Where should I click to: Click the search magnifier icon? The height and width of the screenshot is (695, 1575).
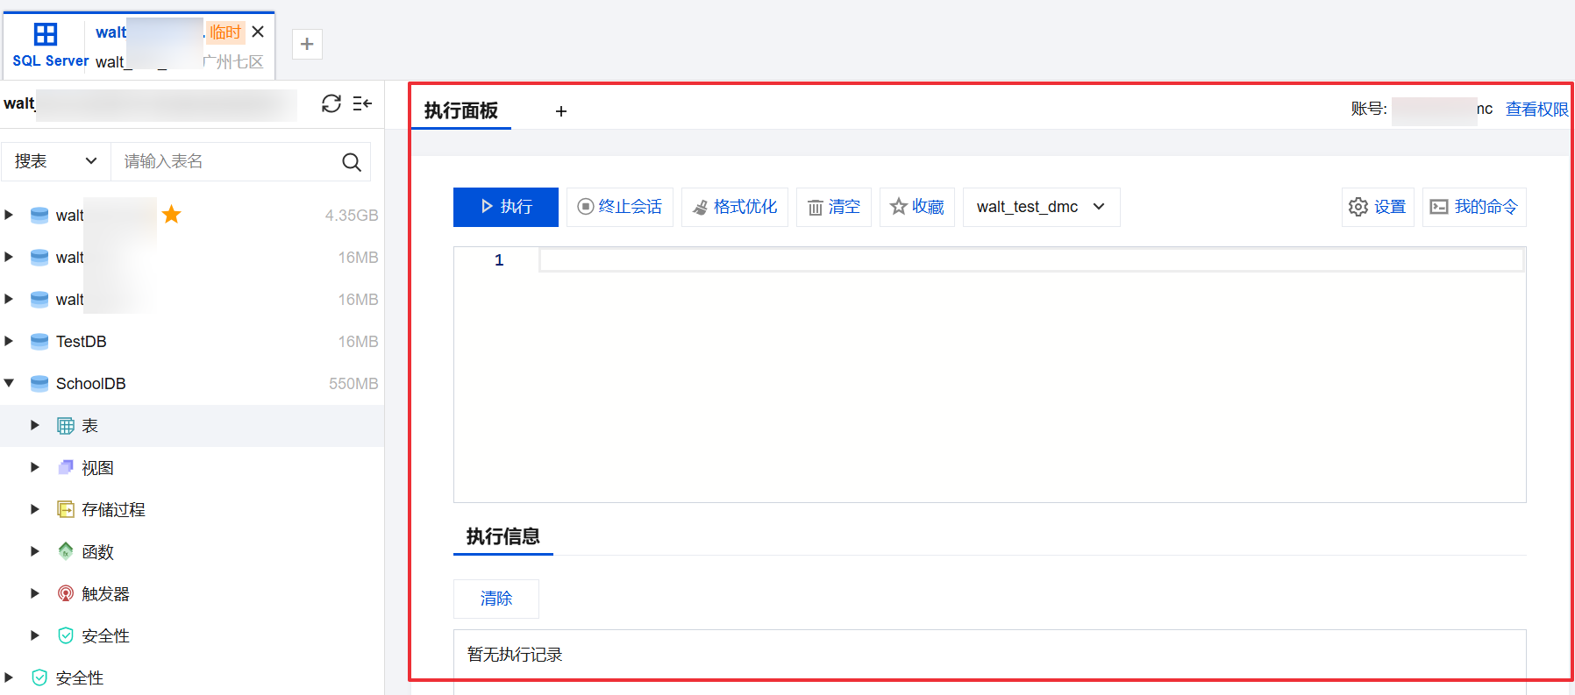[352, 162]
